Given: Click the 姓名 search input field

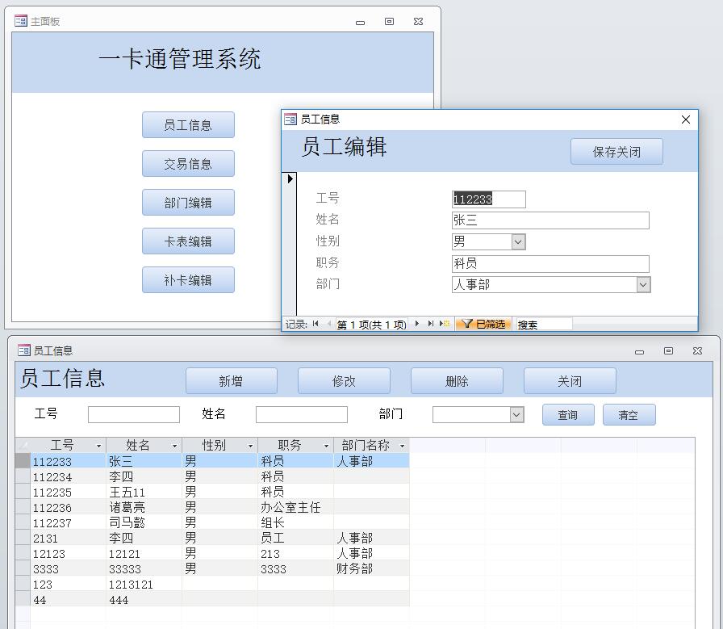Looking at the screenshot, I should pyautogui.click(x=302, y=414).
